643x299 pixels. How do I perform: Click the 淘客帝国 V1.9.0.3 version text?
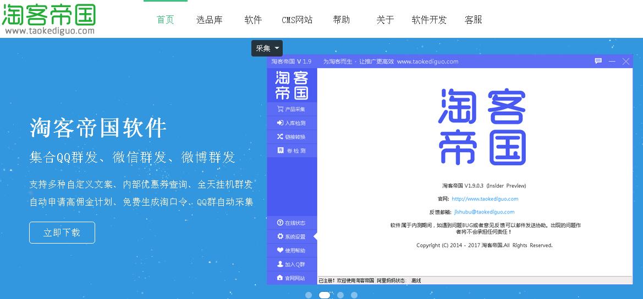click(x=484, y=185)
